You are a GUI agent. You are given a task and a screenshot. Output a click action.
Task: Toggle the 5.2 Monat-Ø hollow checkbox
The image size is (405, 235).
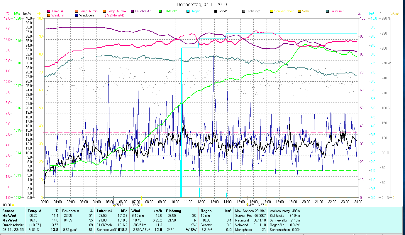[x=104, y=15]
